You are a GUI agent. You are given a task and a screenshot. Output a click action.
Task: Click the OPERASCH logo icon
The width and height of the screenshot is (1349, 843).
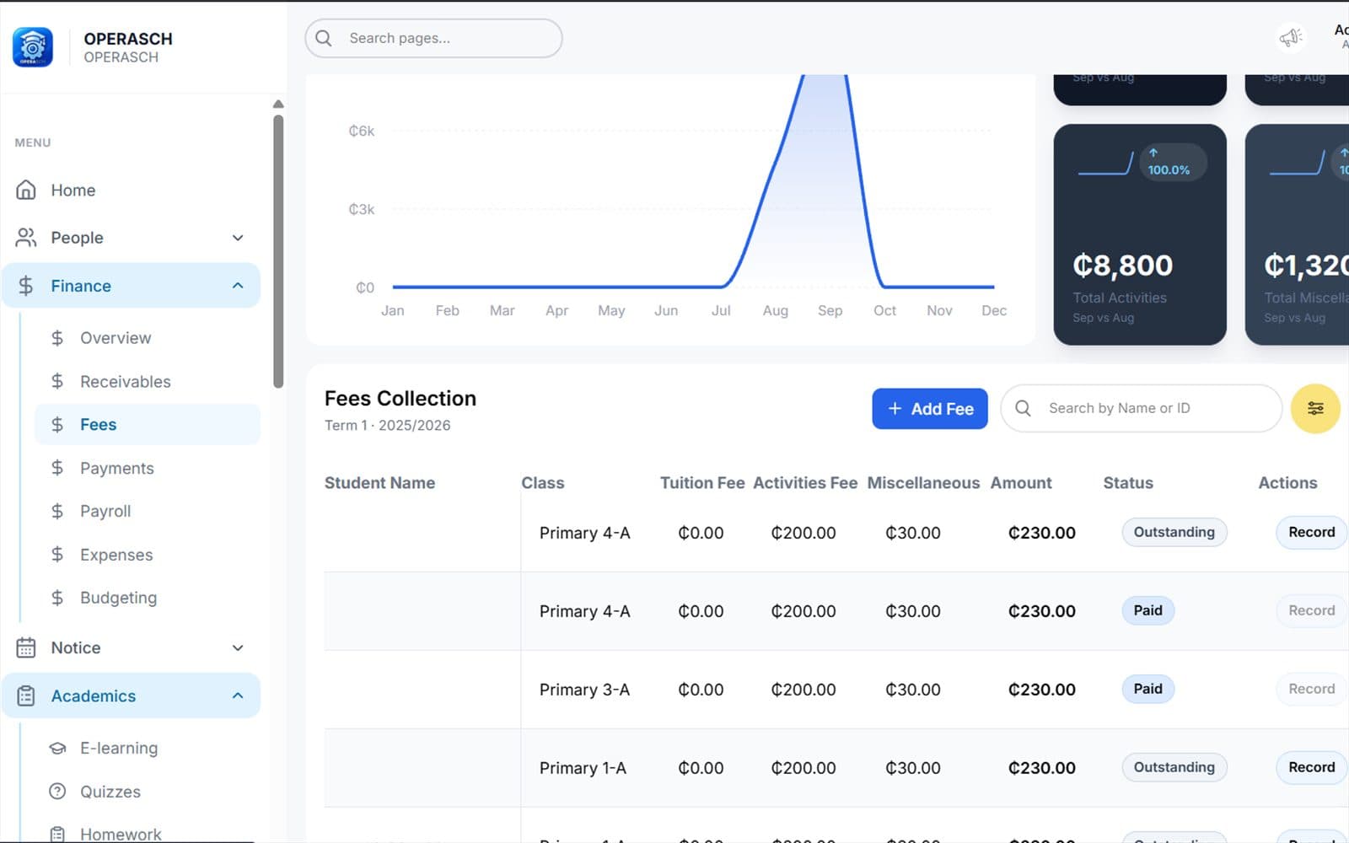33,47
